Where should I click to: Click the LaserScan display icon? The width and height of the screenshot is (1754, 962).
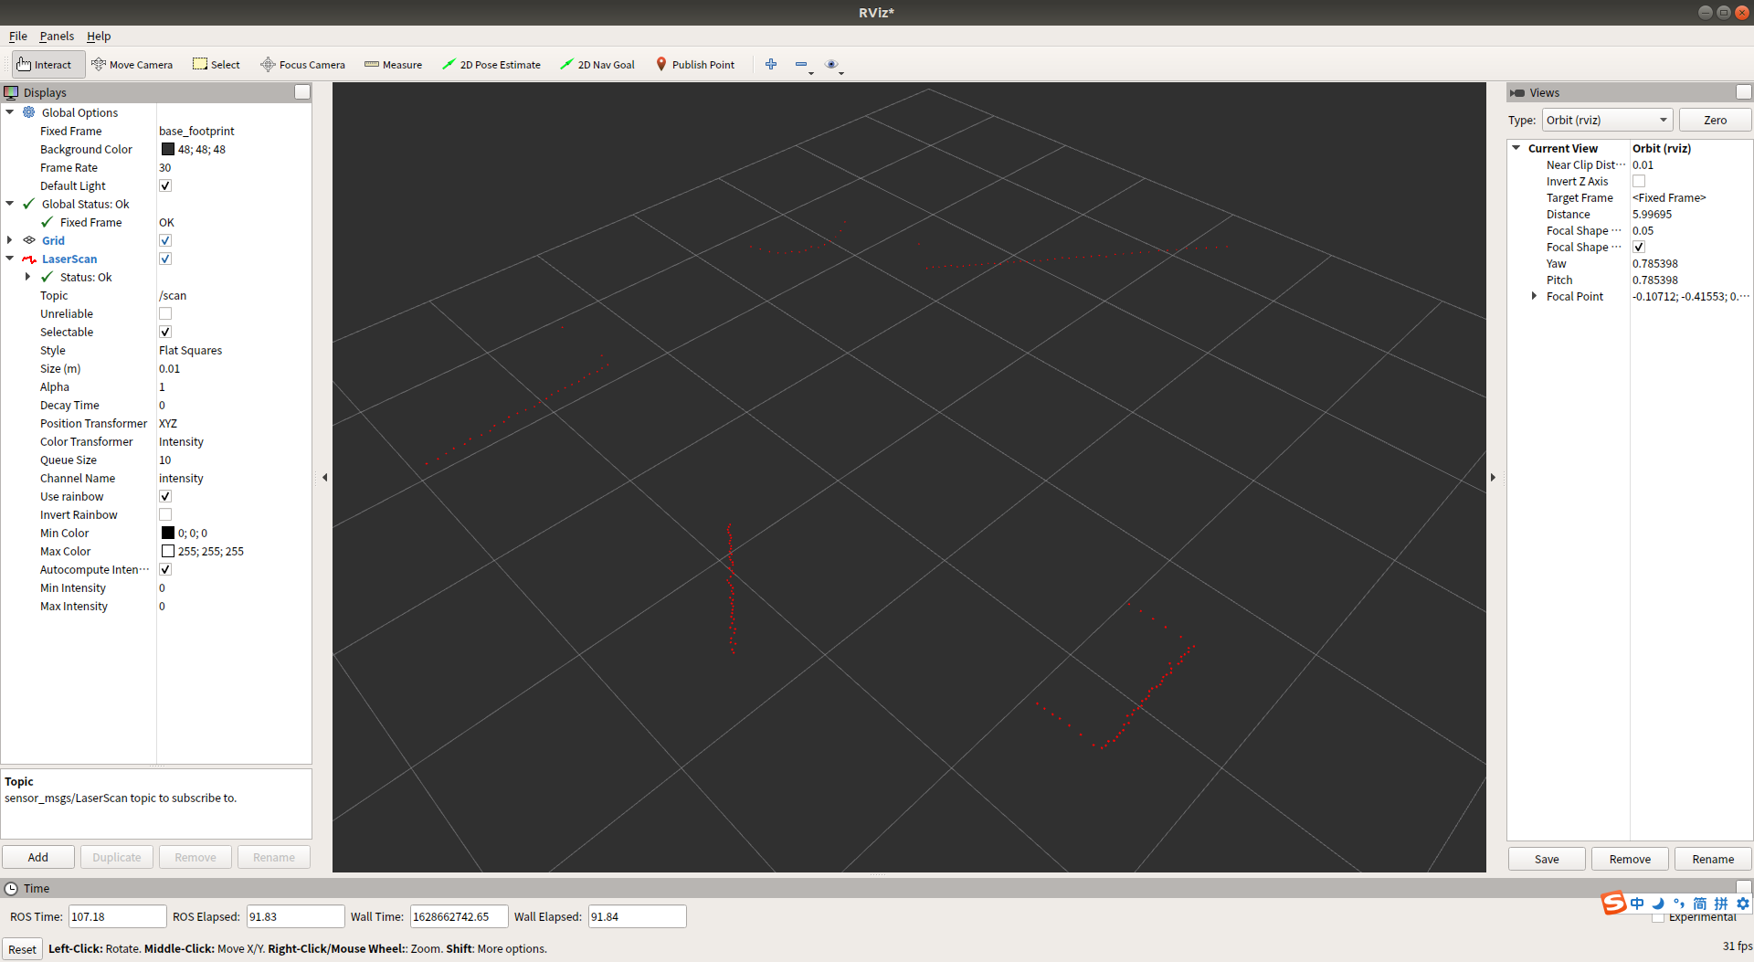pyautogui.click(x=29, y=259)
